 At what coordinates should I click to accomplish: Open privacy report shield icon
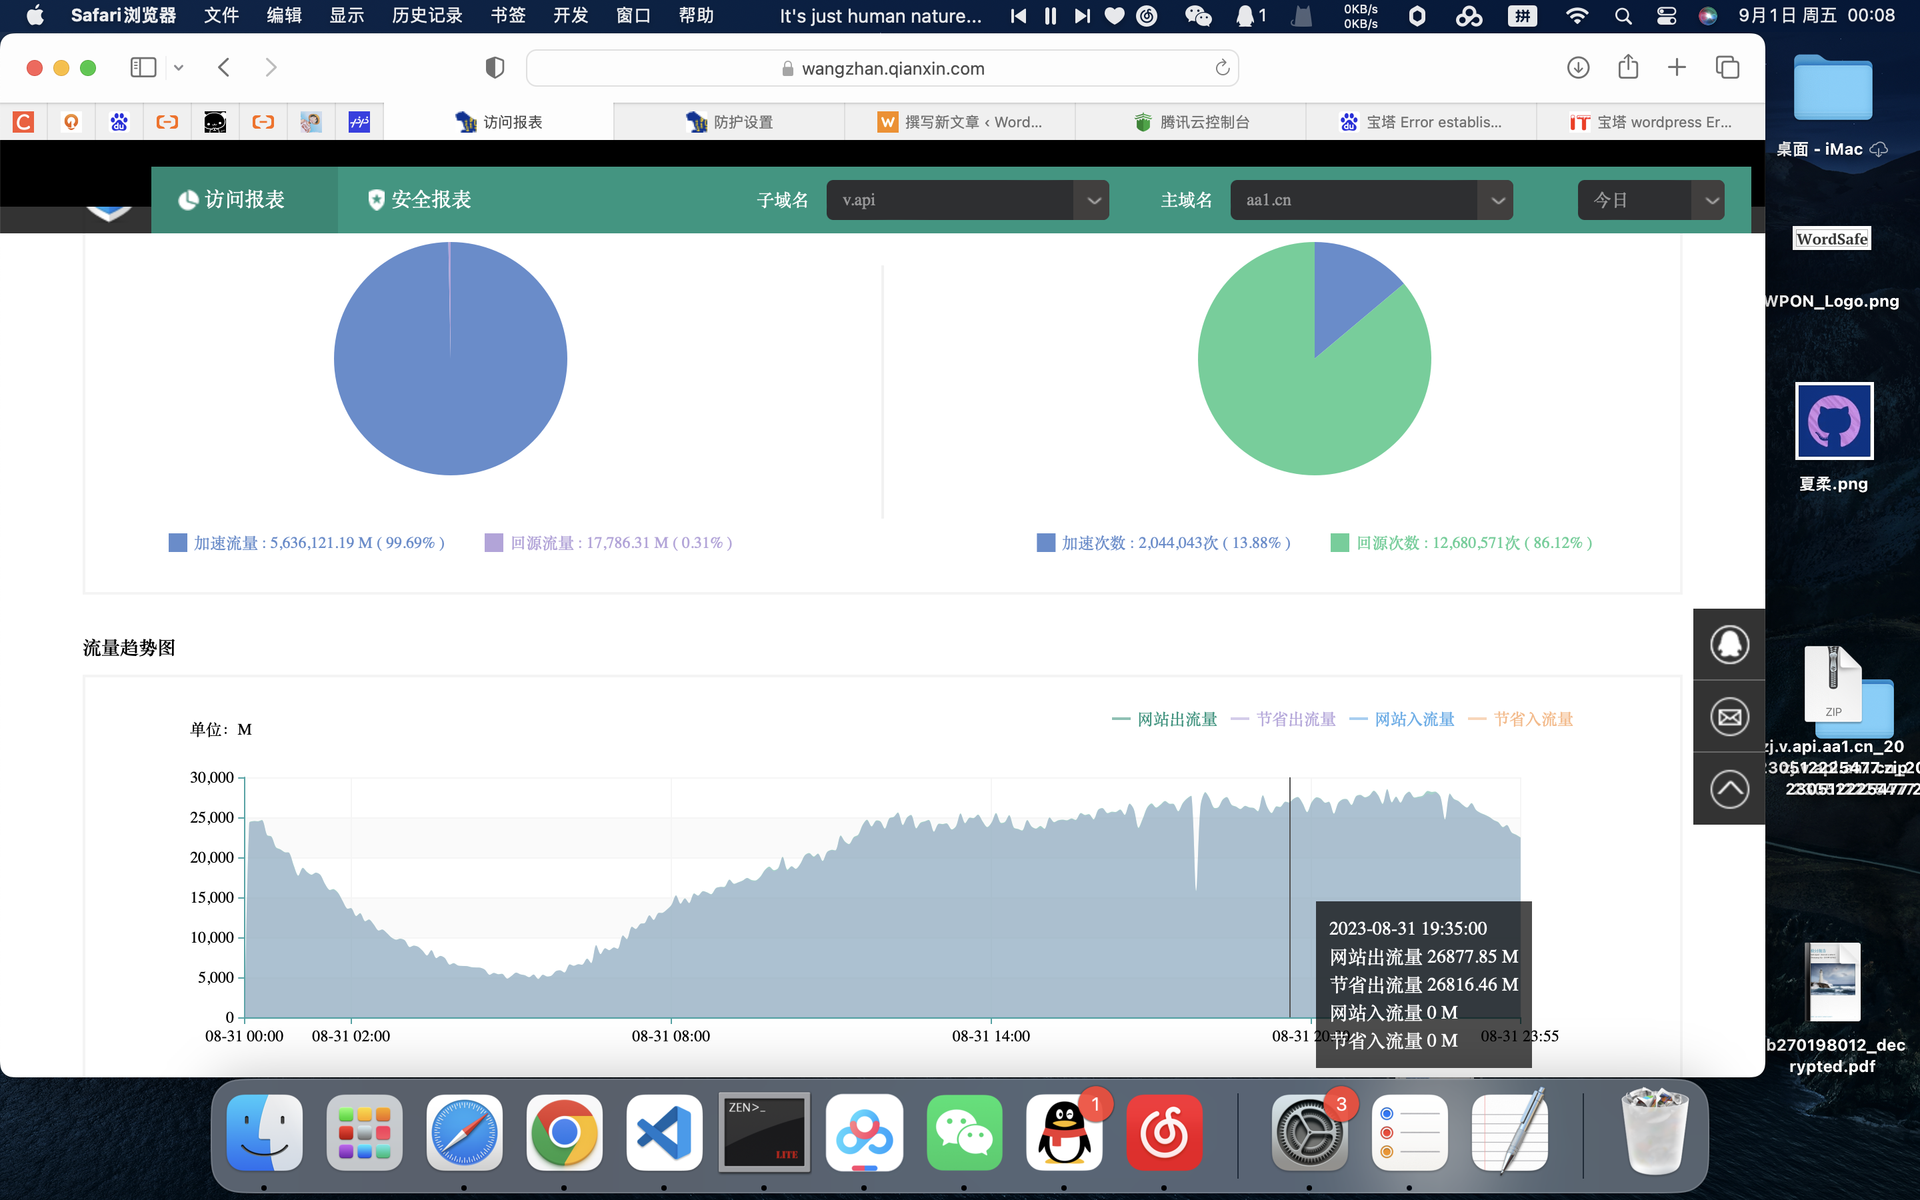click(x=494, y=68)
